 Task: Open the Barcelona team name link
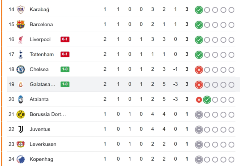(x=42, y=24)
